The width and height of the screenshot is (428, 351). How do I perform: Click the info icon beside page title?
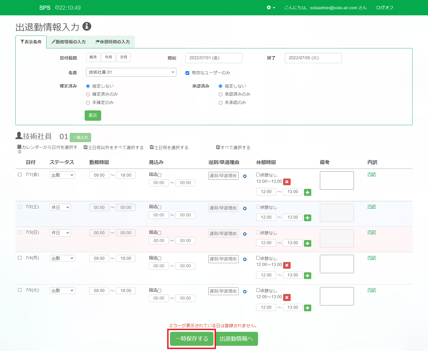(87, 26)
